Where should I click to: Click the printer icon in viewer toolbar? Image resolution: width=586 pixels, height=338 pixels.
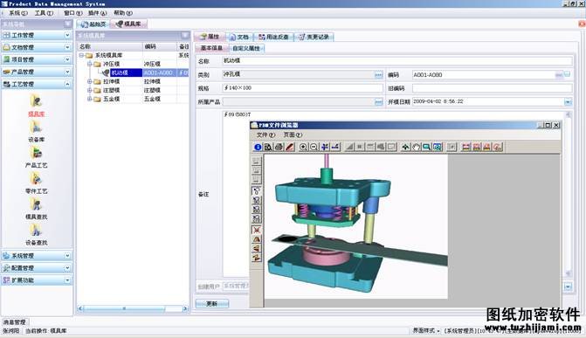point(279,147)
